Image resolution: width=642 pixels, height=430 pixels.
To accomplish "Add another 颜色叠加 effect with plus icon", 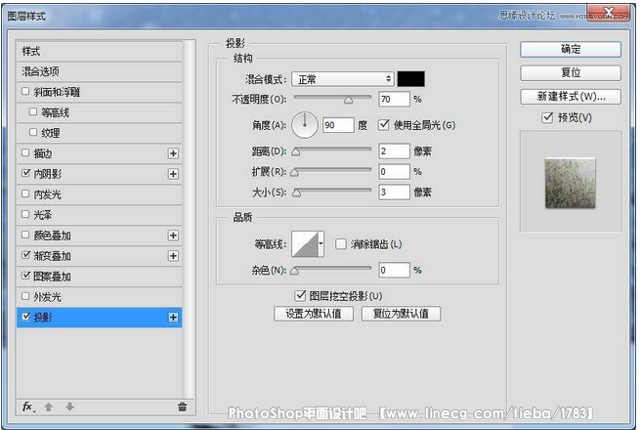I will (x=173, y=236).
